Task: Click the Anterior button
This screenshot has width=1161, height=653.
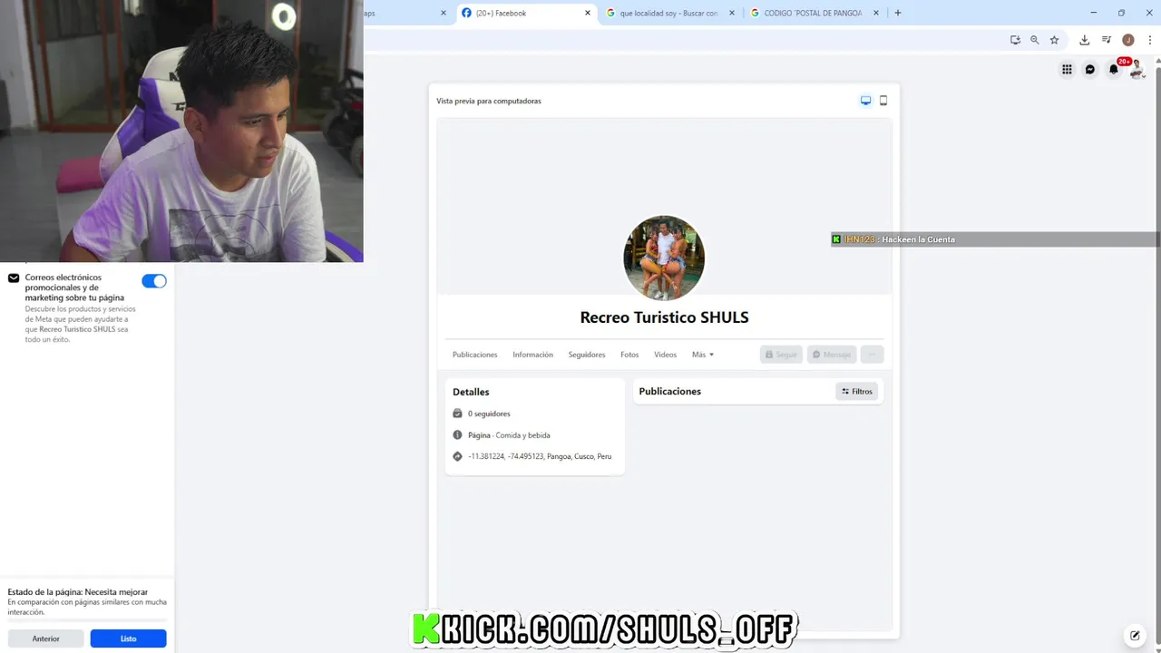Action: [x=46, y=638]
